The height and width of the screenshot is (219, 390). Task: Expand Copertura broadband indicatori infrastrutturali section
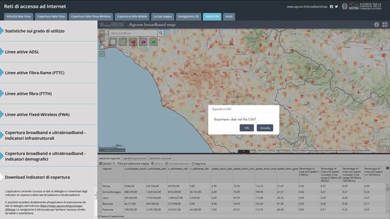(x=49, y=135)
